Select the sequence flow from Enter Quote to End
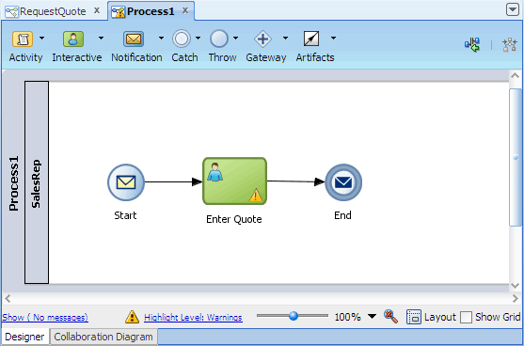 (x=295, y=181)
